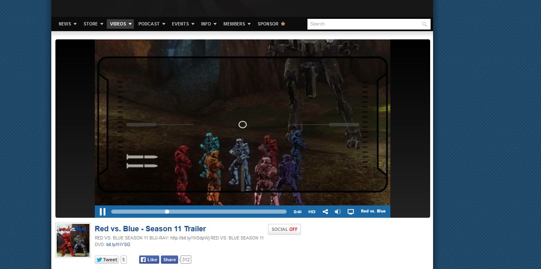This screenshot has width=541, height=269.
Task: Open the bit.ly/l1iYSG DVD link
Action: tap(118, 244)
